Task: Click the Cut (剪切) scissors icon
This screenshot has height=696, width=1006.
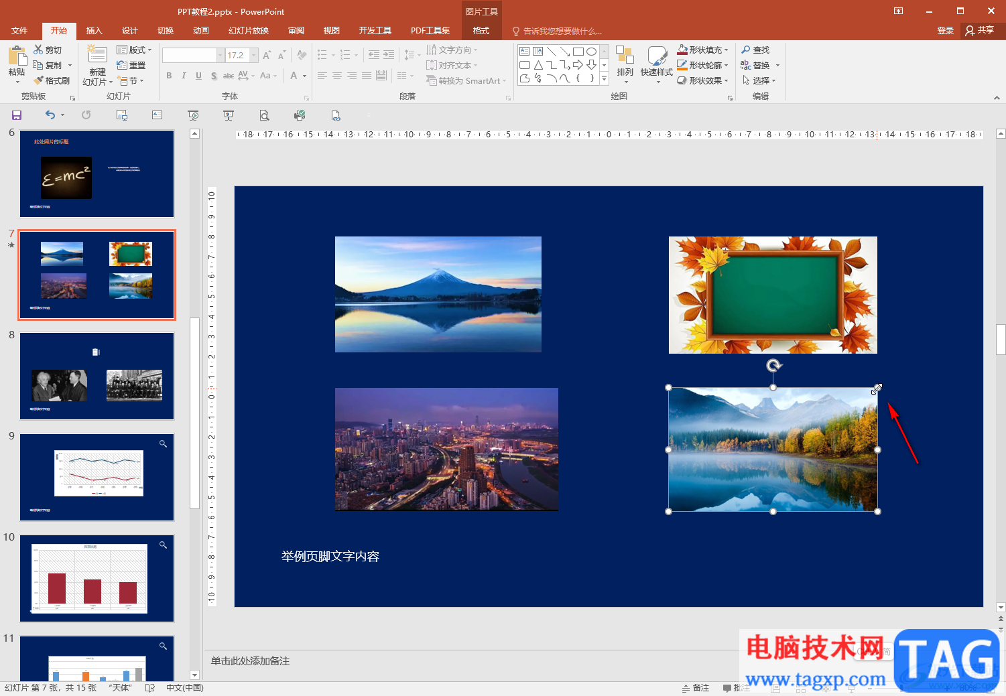Action: coord(39,50)
